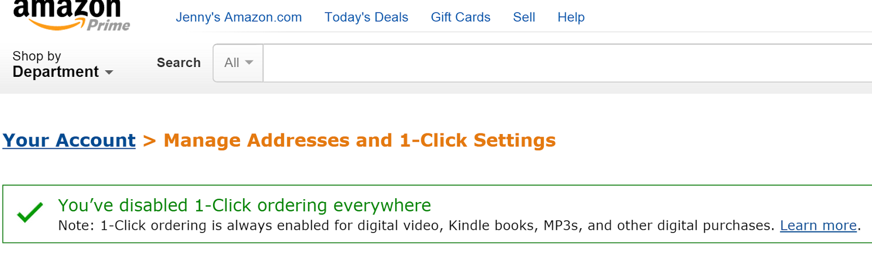Select the Sell navigation link
Image resolution: width=872 pixels, height=262 pixels.
pyautogui.click(x=524, y=17)
